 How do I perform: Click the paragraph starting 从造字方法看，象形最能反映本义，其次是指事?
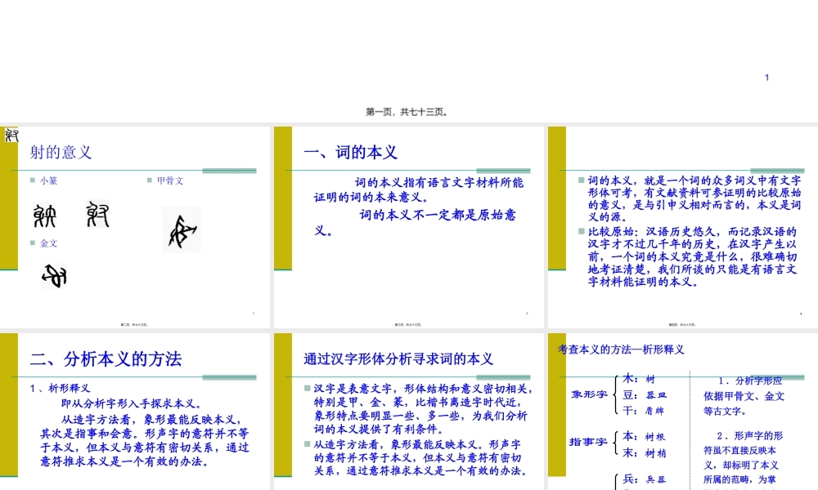(x=145, y=440)
